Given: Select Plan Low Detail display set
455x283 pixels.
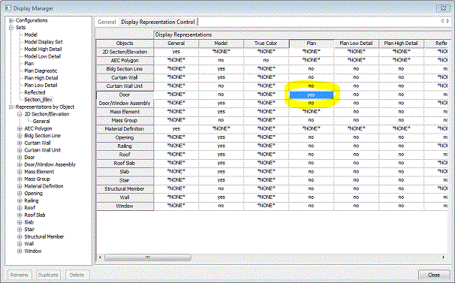Looking at the screenshot, I should pos(41,86).
